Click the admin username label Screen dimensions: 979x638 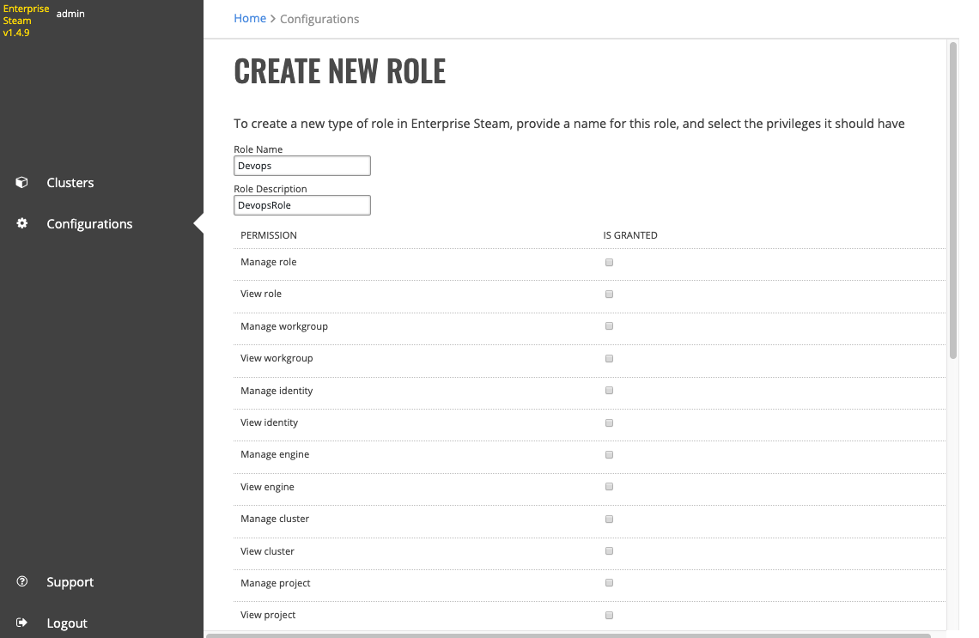[70, 14]
